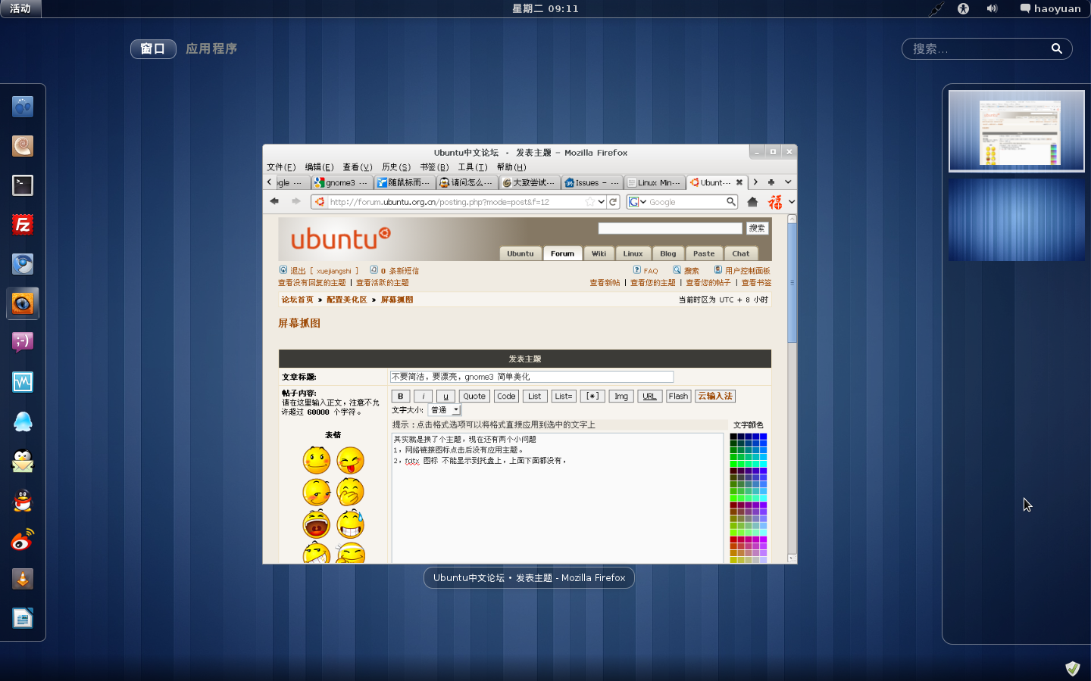Open the 工具(T) tools menu
Screen dimensions: 1091x681
coord(473,167)
